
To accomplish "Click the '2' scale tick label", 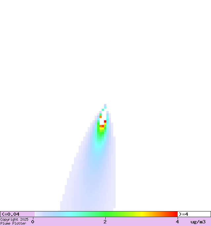I will tap(105, 222).
